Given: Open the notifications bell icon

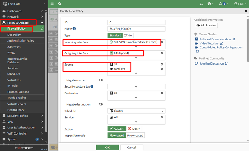Looking at the screenshot, I should pyautogui.click(x=224, y=4).
